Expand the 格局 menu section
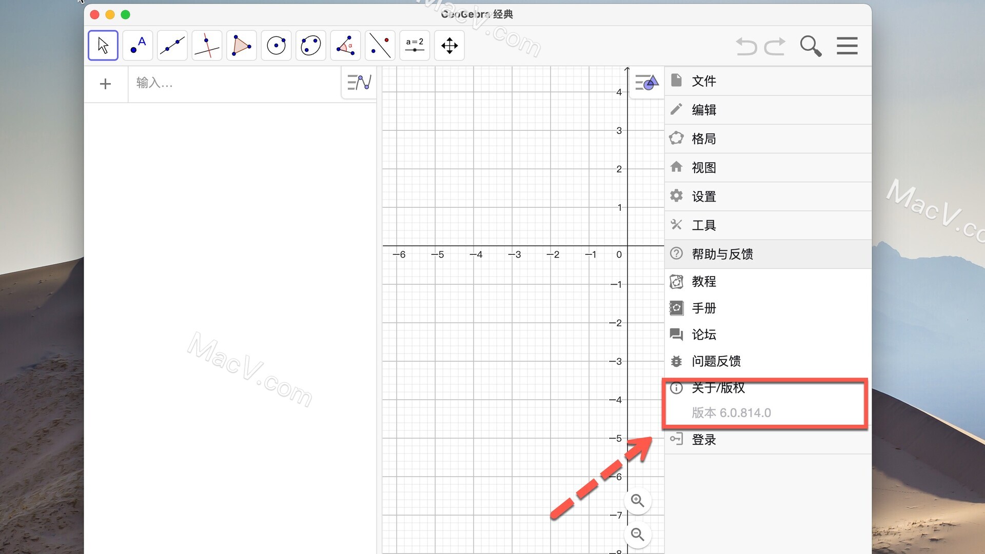This screenshot has height=554, width=985. coord(768,138)
